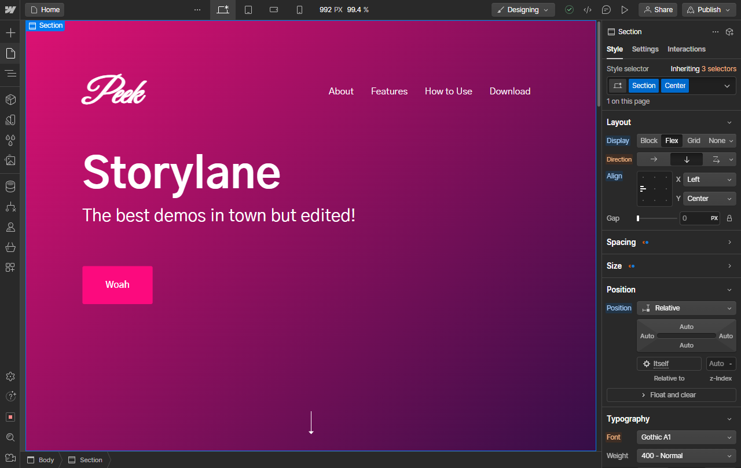Open the Assets image panel

click(x=10, y=160)
